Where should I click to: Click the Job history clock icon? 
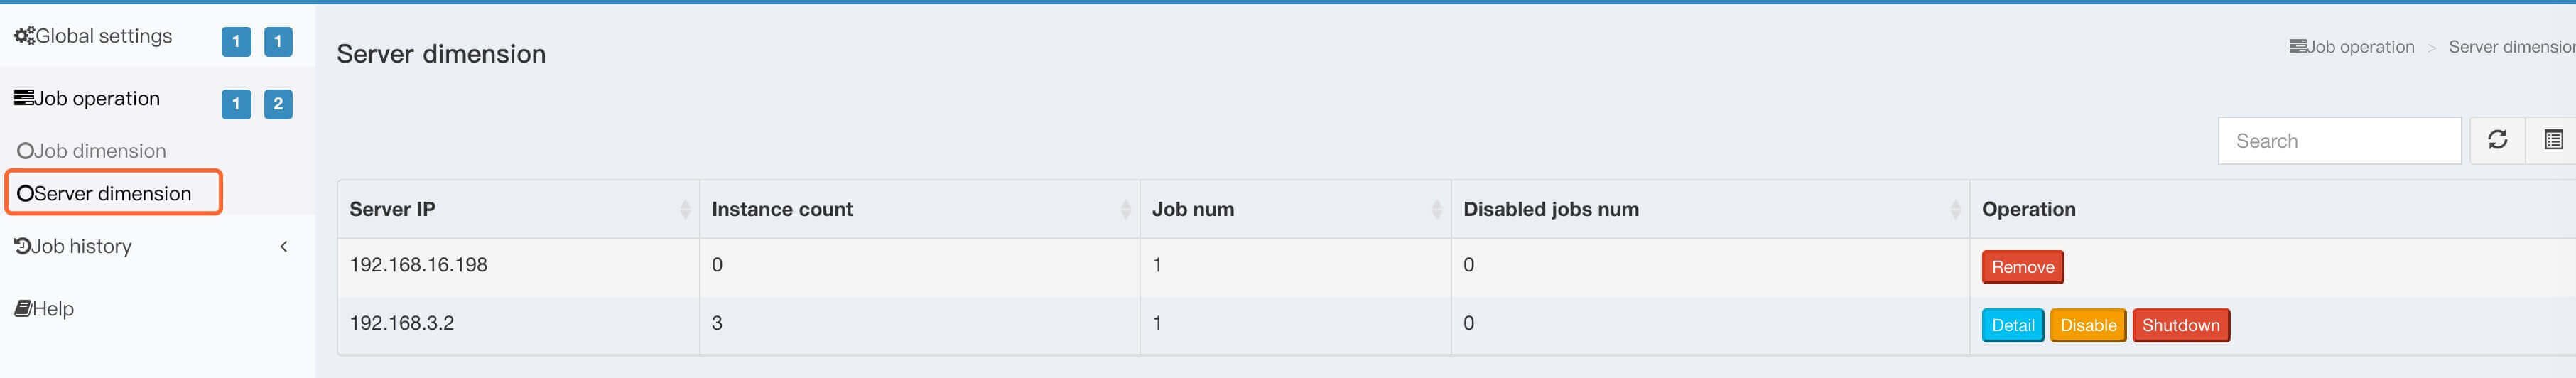(x=22, y=246)
